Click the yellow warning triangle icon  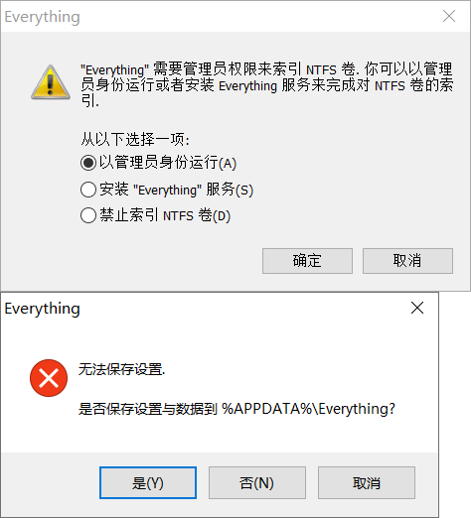tap(51, 82)
